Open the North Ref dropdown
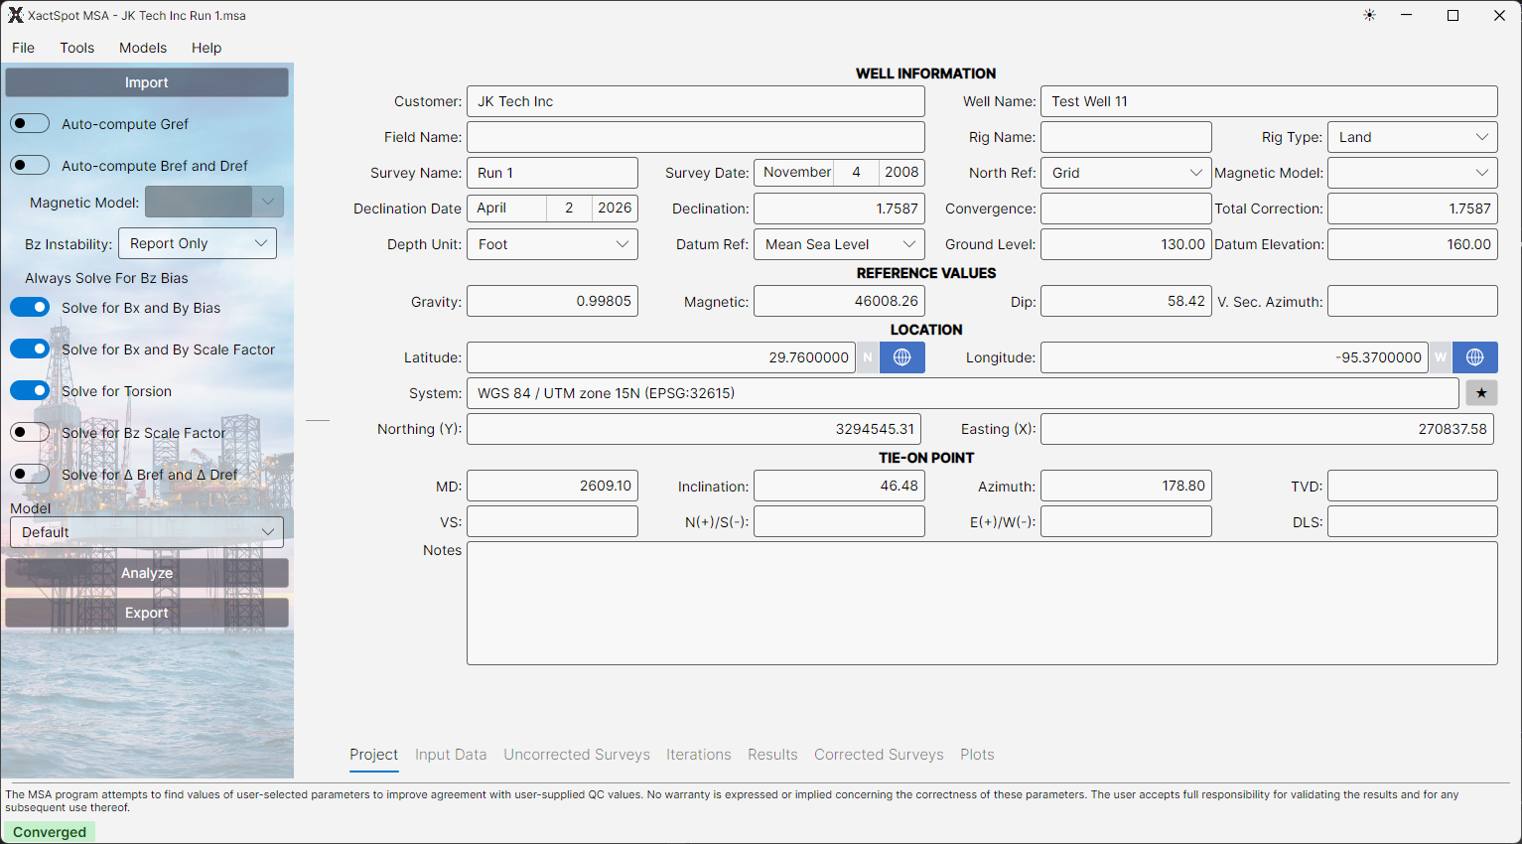Viewport: 1522px width, 844px height. tap(1125, 172)
